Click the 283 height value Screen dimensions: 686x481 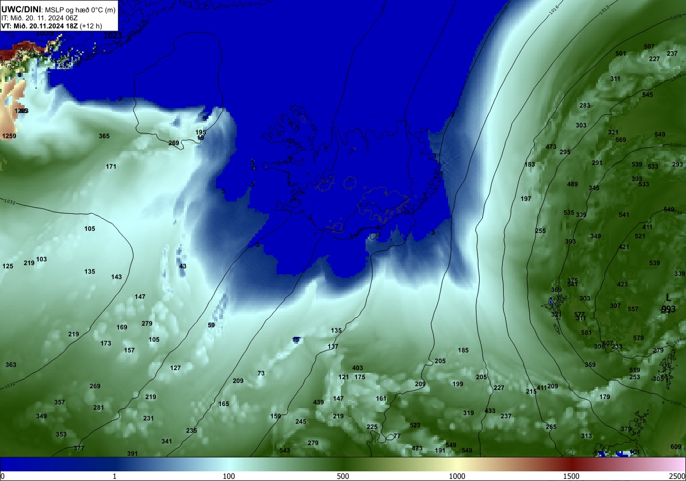[585, 106]
